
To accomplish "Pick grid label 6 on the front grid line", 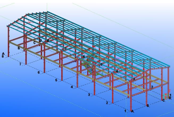I will pos(39,72).
